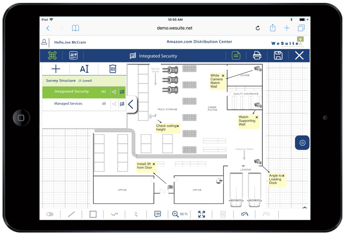Toggle the share icon for Integrated Security

click(x=114, y=92)
